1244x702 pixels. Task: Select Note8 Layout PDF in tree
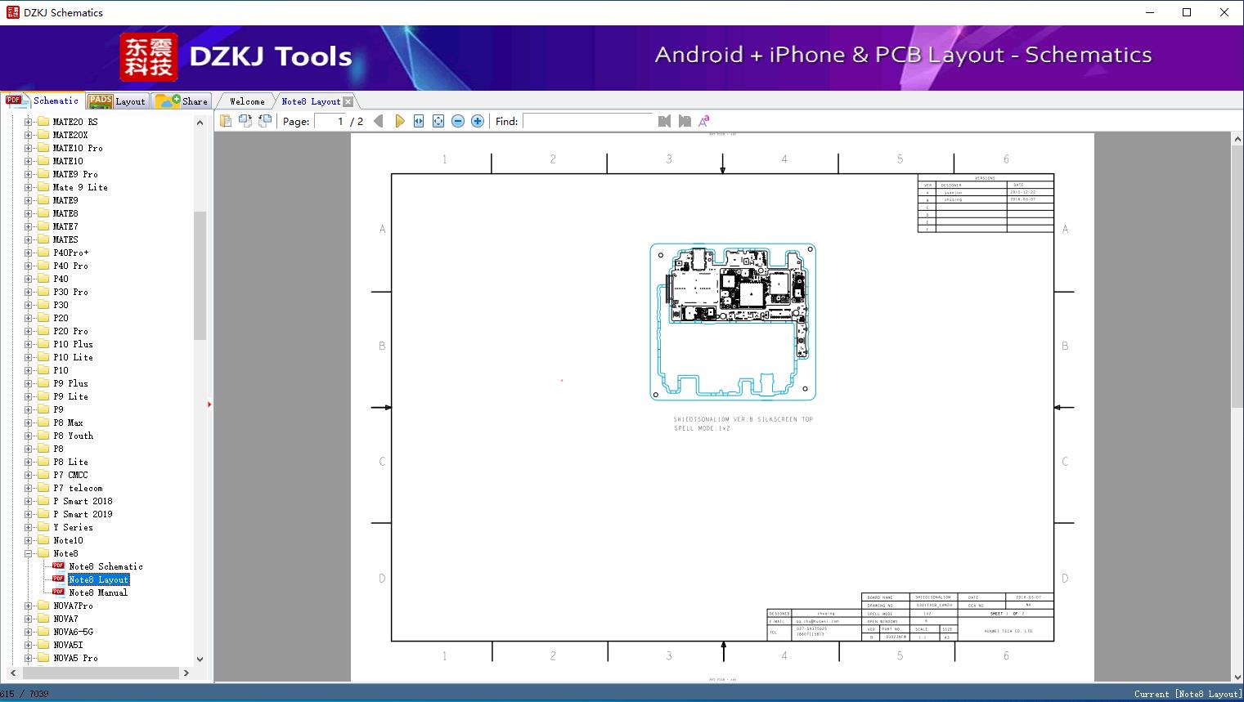[x=99, y=579]
